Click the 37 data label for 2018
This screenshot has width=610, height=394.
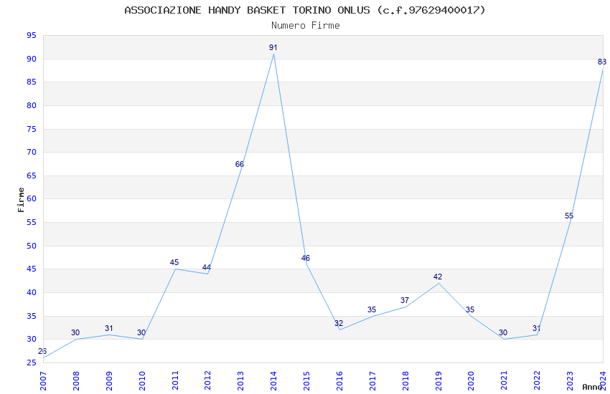(405, 300)
